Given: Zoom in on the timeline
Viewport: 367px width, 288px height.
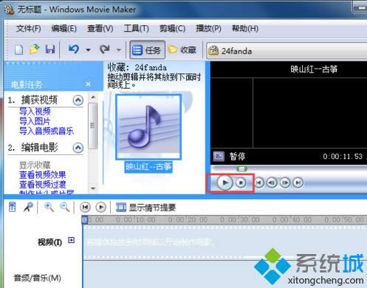Looking at the screenshot, I should (x=49, y=208).
